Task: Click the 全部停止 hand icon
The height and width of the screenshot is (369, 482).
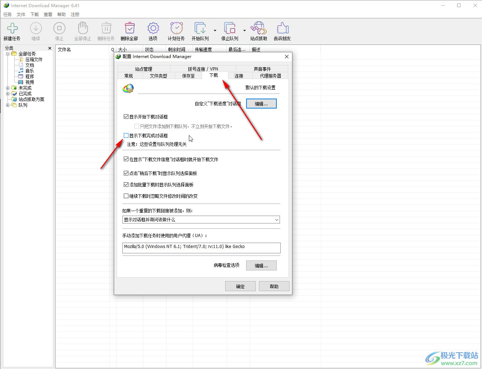Action: click(83, 28)
